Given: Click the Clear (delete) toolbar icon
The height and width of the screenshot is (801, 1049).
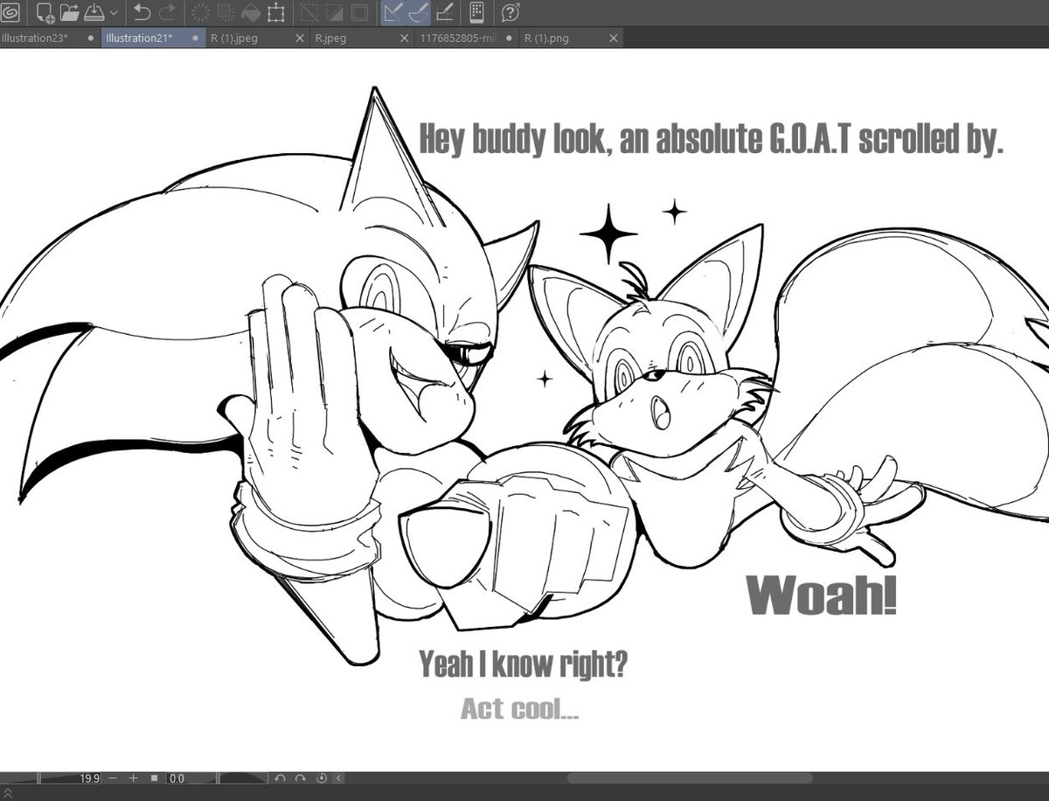Looking at the screenshot, I should [x=200, y=13].
